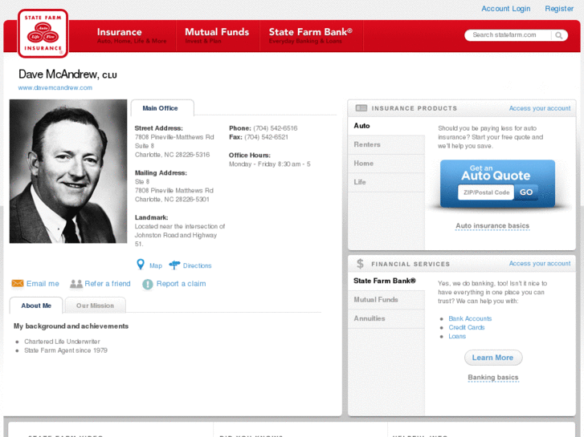Click the Email me link
584x437 pixels.
43,283
